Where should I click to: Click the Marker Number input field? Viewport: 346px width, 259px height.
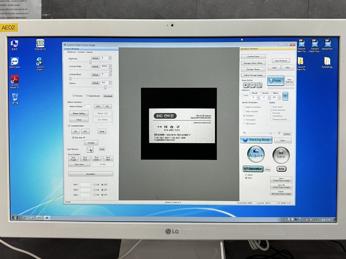pyautogui.click(x=88, y=106)
